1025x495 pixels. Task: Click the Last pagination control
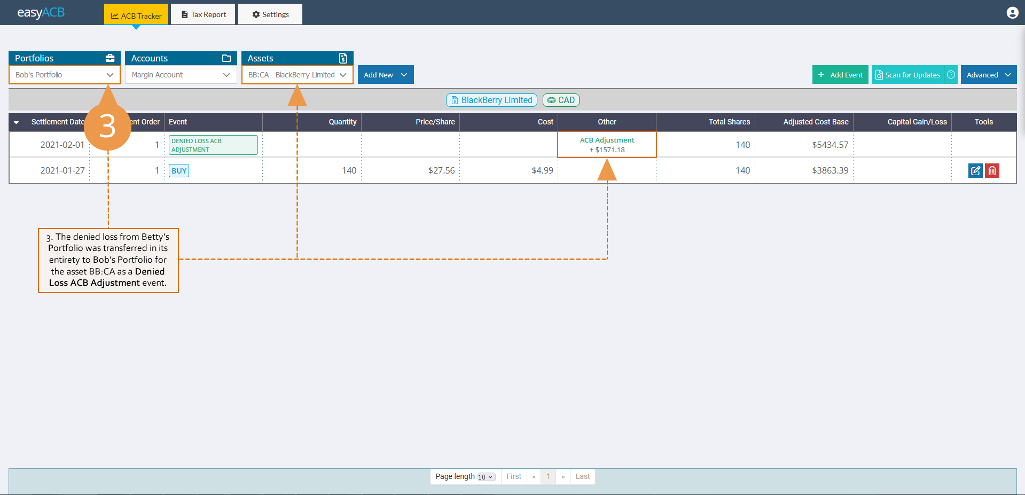coord(582,476)
